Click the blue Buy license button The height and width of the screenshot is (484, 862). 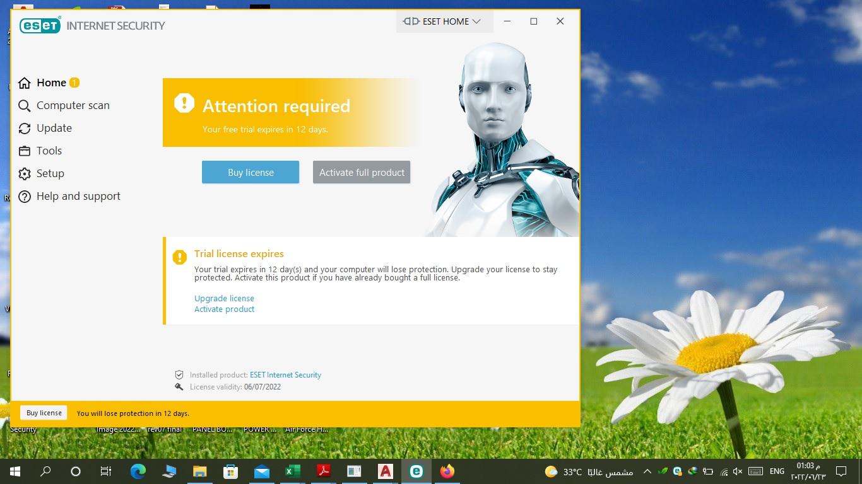pyautogui.click(x=251, y=172)
